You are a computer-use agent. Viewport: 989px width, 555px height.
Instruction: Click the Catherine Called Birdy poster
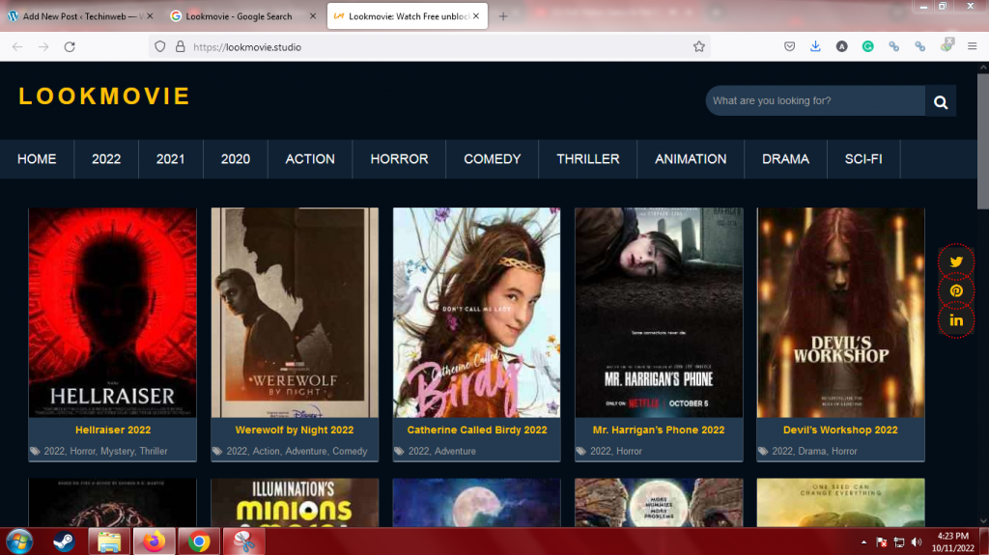tap(476, 312)
